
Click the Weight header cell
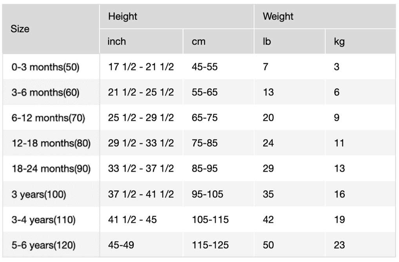click(x=278, y=16)
